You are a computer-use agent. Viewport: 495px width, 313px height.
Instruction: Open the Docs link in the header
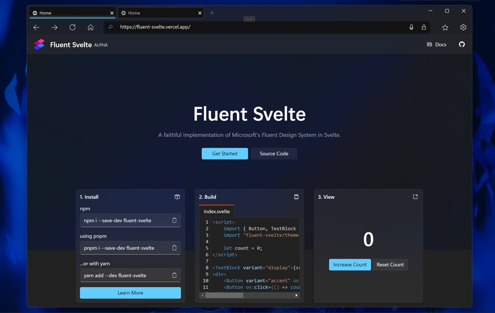pos(437,44)
